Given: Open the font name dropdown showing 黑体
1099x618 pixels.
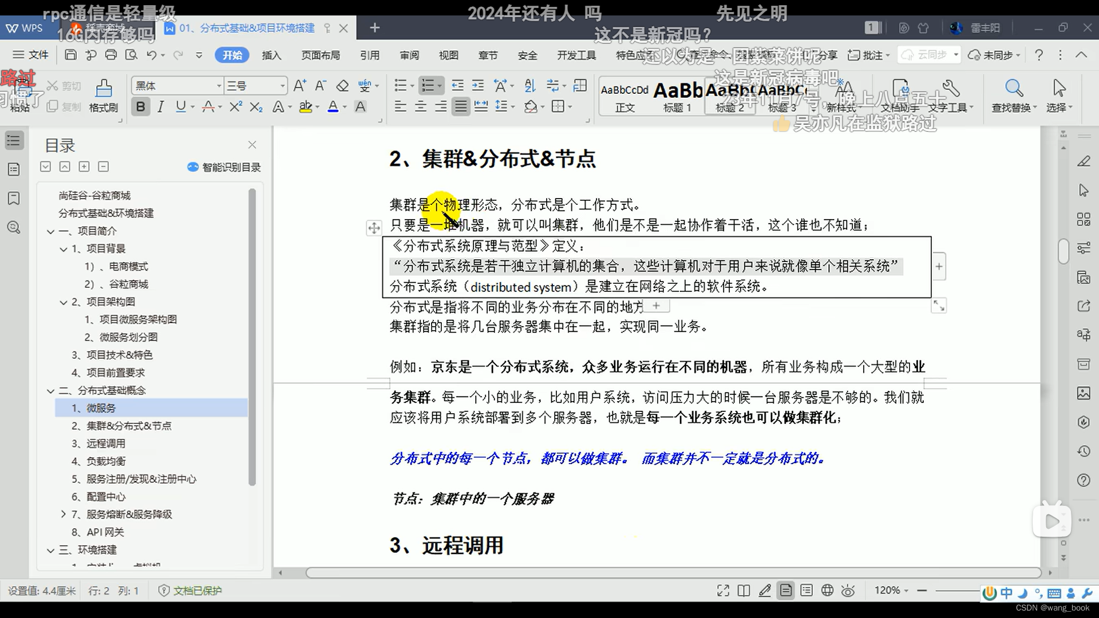Looking at the screenshot, I should pos(176,85).
